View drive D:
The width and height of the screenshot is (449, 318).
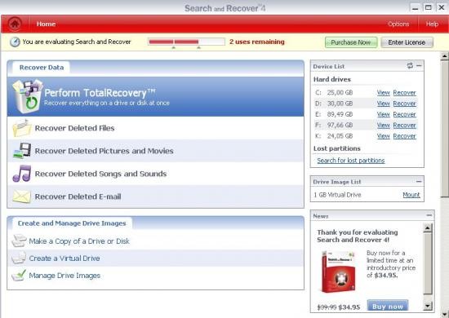[383, 104]
